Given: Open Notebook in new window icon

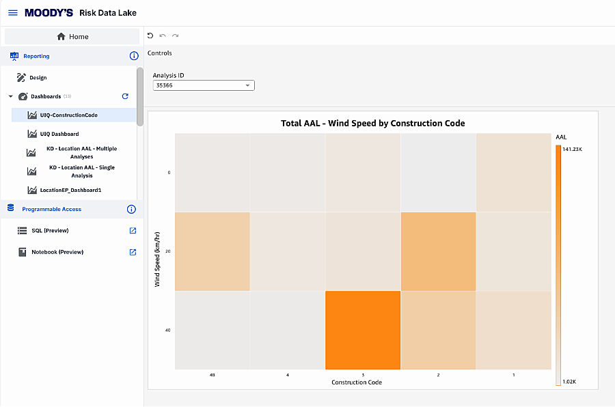Looking at the screenshot, I should (133, 252).
